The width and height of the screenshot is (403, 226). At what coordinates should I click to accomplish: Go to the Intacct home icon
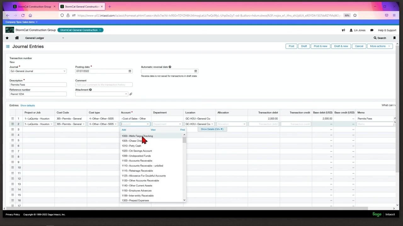17,38
